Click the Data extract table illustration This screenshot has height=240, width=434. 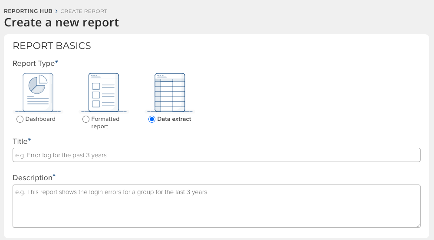(x=170, y=92)
